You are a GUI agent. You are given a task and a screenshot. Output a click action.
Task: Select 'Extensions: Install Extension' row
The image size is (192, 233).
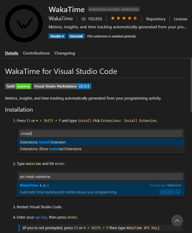pyautogui.click(x=101, y=142)
